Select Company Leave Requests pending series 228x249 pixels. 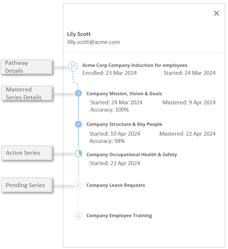point(116,185)
